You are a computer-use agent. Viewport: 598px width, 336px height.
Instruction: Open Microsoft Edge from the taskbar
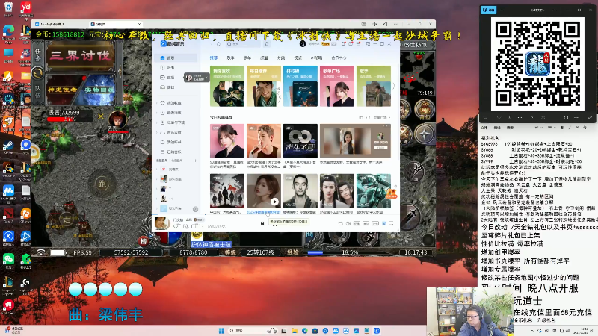(x=304, y=331)
